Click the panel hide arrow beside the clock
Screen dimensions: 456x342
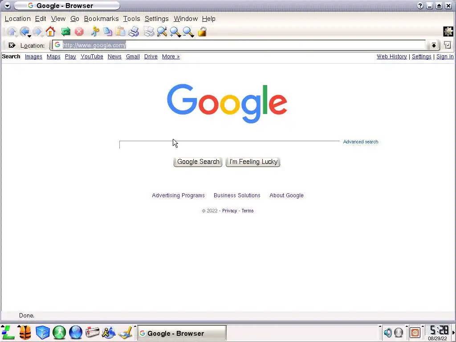(x=454, y=332)
